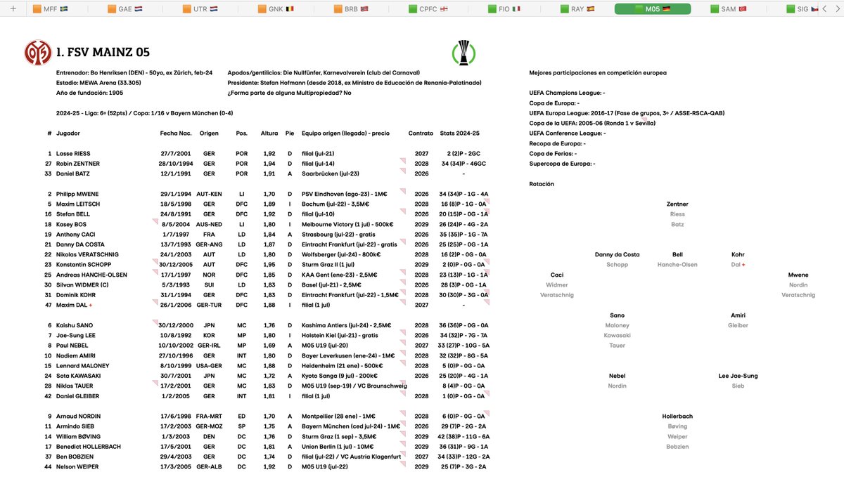Click the Multipropiedad question line
844x498 pixels.
coord(289,93)
